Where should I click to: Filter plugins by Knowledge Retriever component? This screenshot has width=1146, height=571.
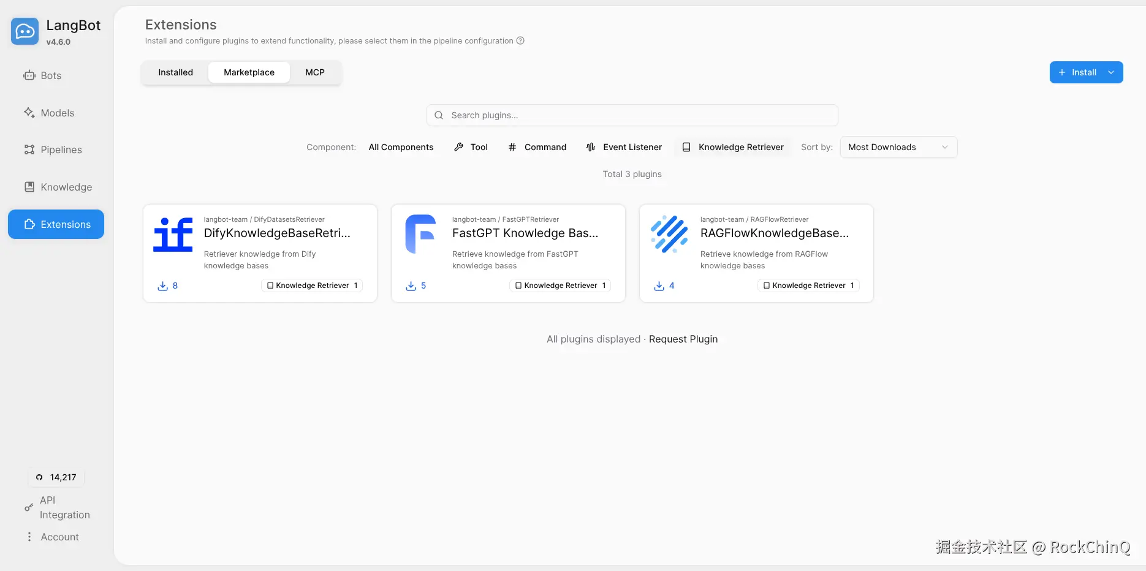(733, 147)
